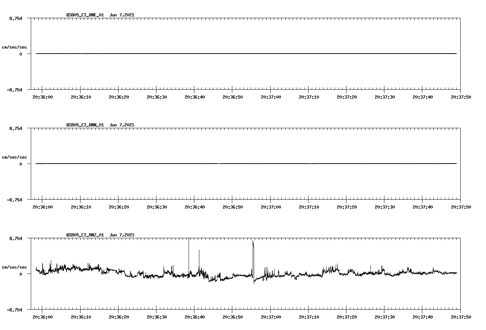Image resolution: width=486 pixels, height=330 pixels.
Task: Click 20:37:40 time label under HNN plot
Action: coord(422,207)
